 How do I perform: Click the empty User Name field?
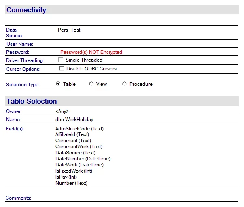tap(121, 44)
